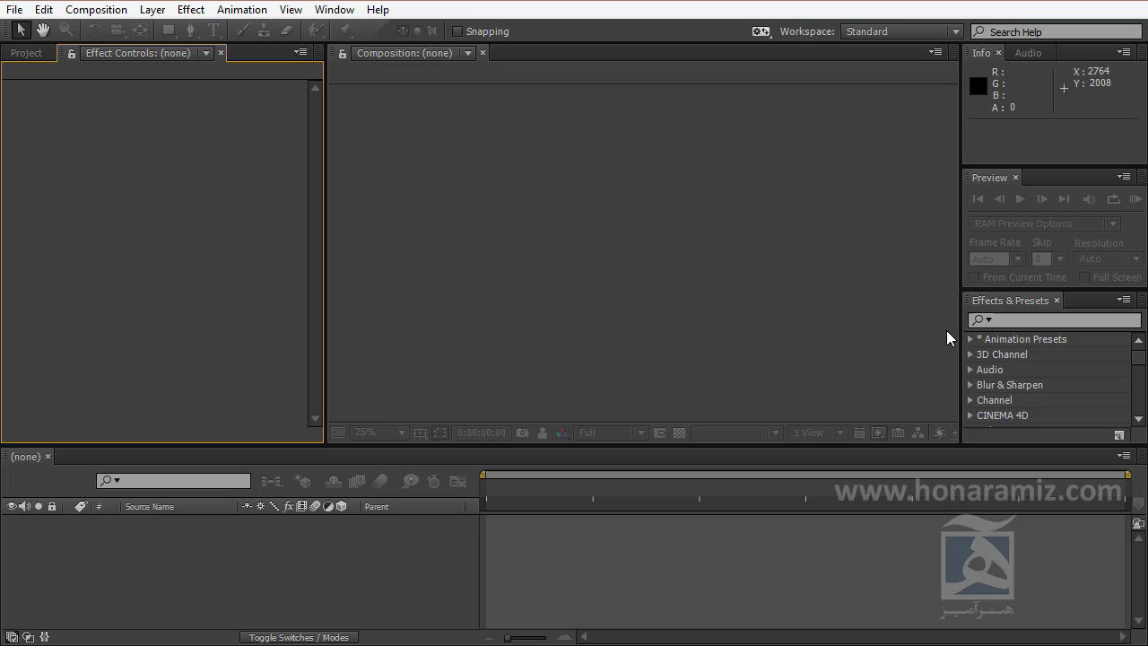Click the expand Layer Switches pane icon
Screen dimensions: 1148x646
tap(12, 637)
